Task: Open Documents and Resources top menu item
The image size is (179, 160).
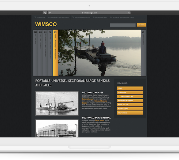Action: 58,17
